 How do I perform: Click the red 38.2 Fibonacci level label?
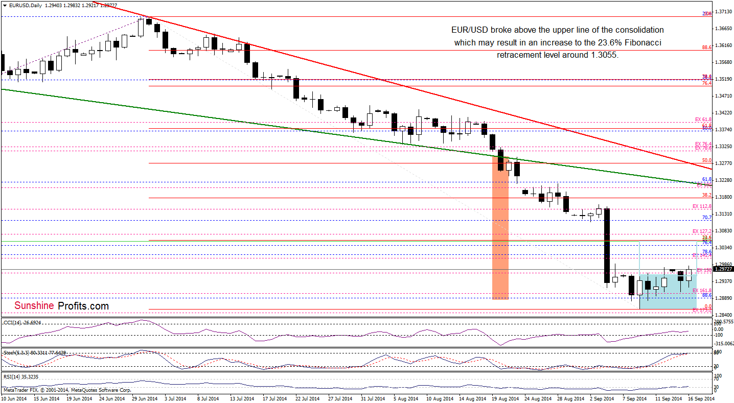(707, 195)
